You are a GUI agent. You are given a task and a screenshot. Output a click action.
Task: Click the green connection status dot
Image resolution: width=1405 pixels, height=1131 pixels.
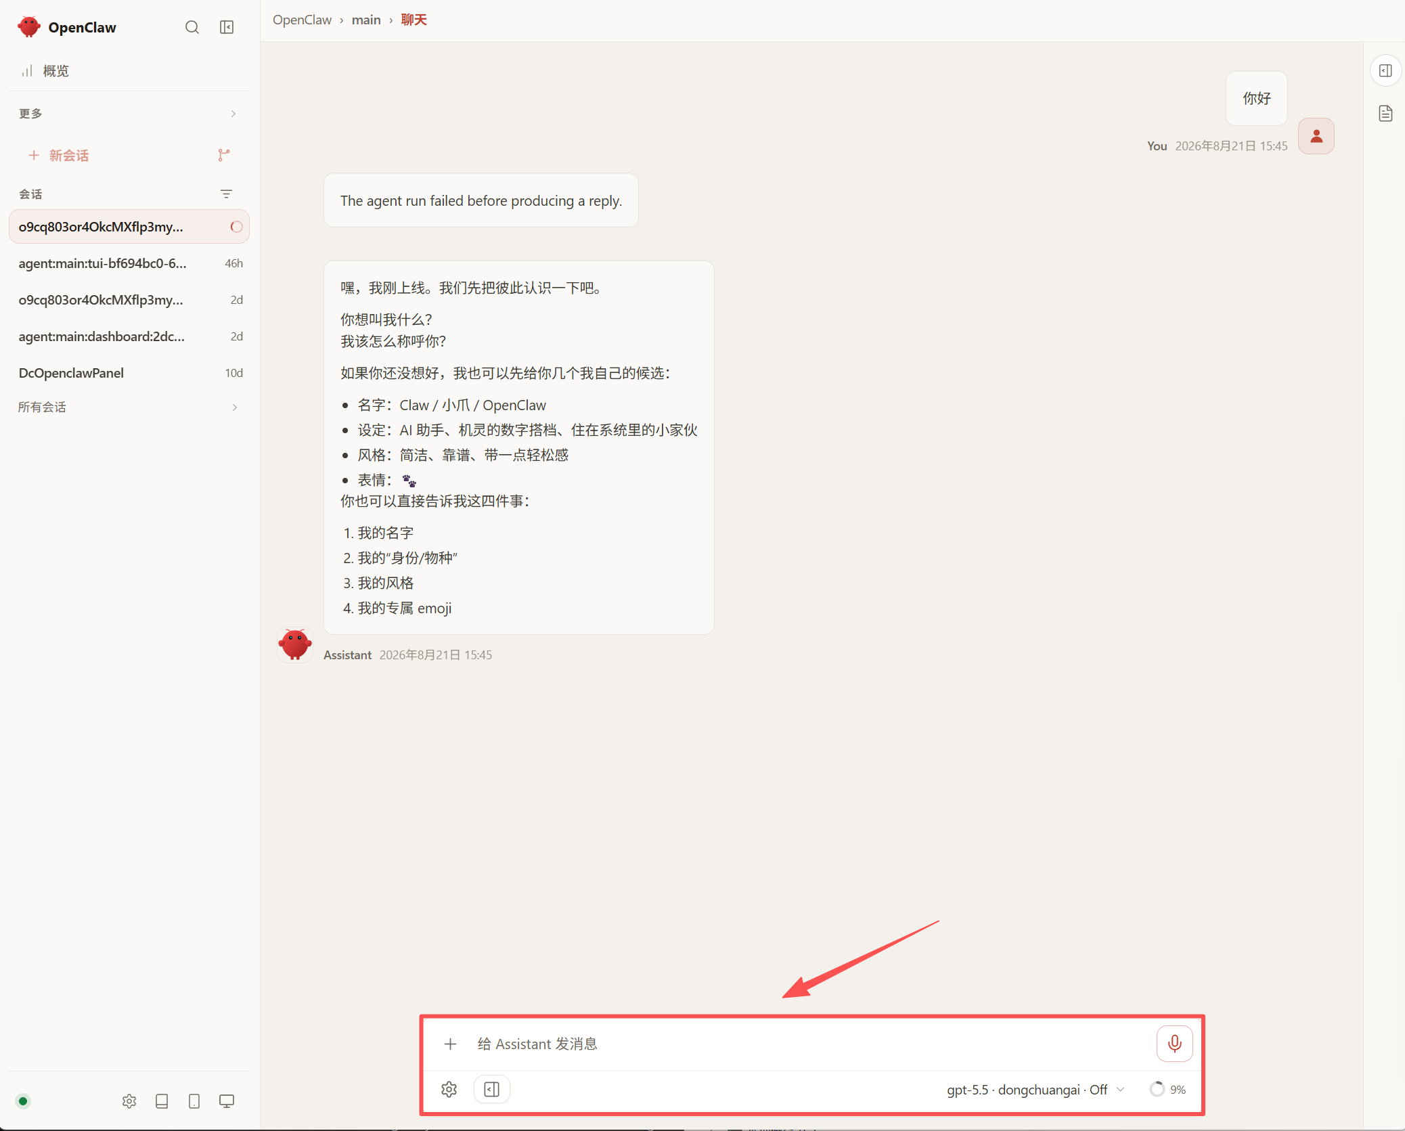pos(23,1101)
